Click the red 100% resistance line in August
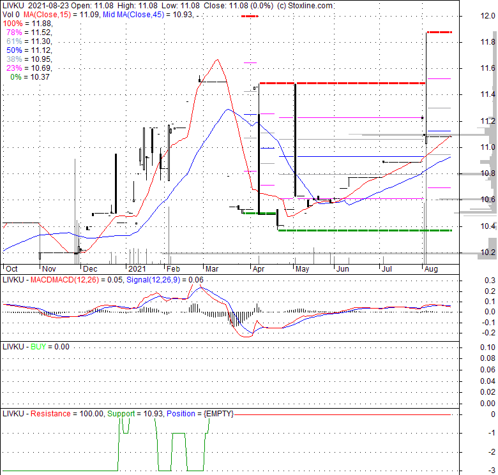This screenshot has width=498, height=475. coord(439,32)
